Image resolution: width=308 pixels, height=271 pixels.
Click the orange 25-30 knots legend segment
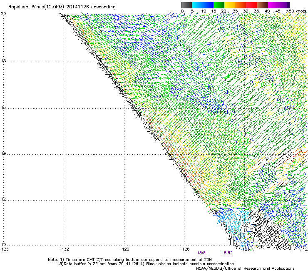241,5
